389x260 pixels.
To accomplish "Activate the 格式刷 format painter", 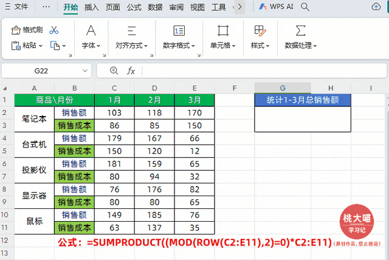I will tap(27, 30).
